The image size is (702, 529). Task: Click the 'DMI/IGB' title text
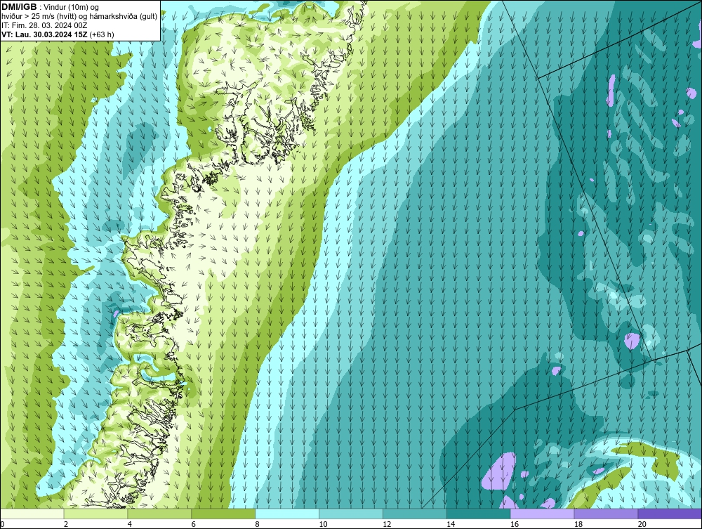(x=19, y=7)
